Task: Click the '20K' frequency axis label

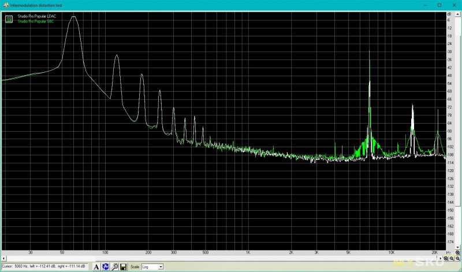Action: 434,252
